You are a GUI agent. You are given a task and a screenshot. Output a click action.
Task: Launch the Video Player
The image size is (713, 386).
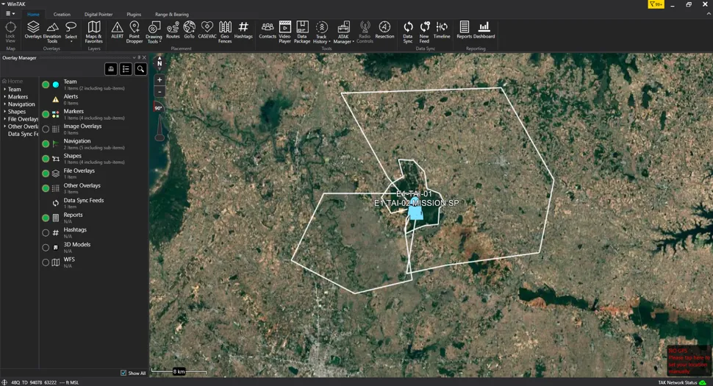coord(284,32)
